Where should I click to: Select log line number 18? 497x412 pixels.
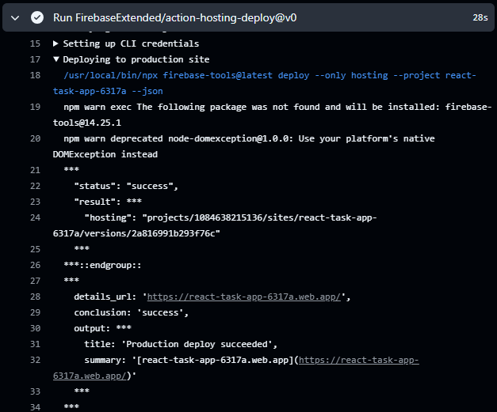(x=35, y=75)
